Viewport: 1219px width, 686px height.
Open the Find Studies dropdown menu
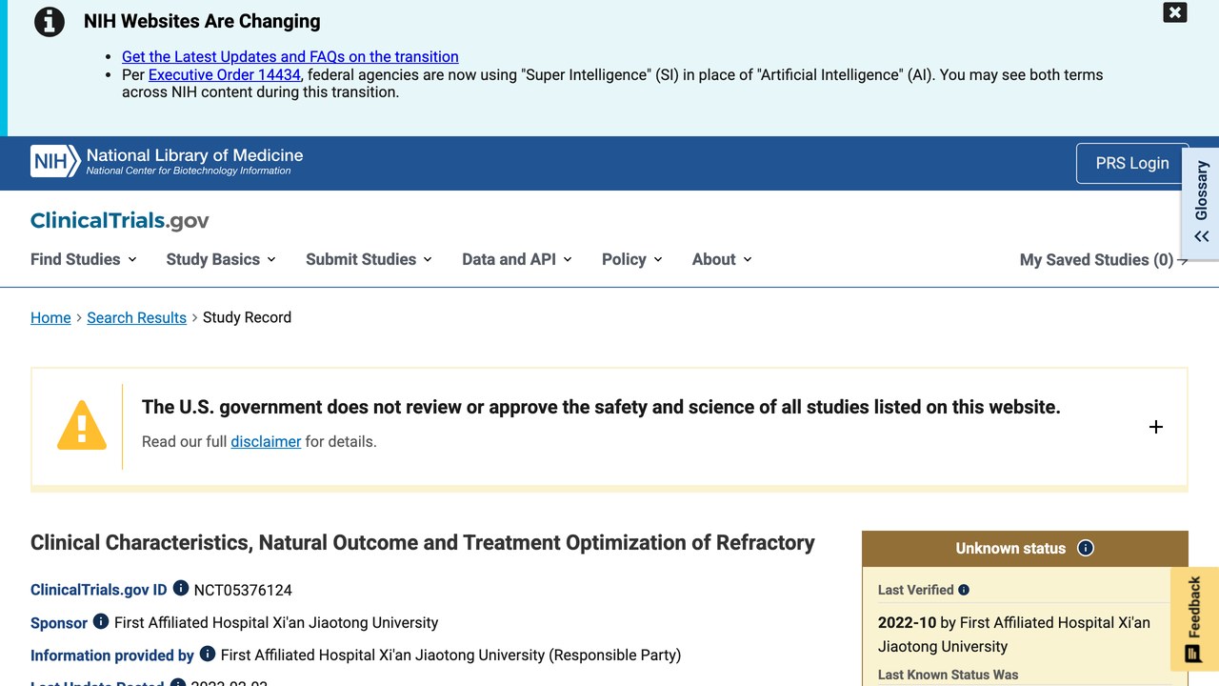84,259
